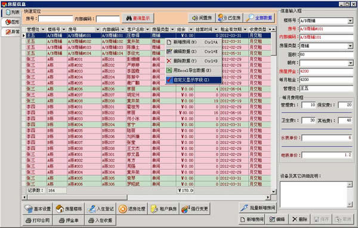The height and width of the screenshot is (228, 358).
Task: Click the 164 record count value
Action: tap(57, 190)
